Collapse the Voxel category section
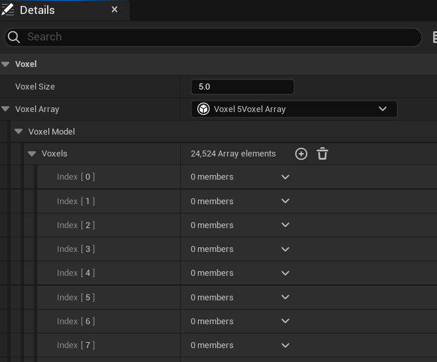 [5, 64]
